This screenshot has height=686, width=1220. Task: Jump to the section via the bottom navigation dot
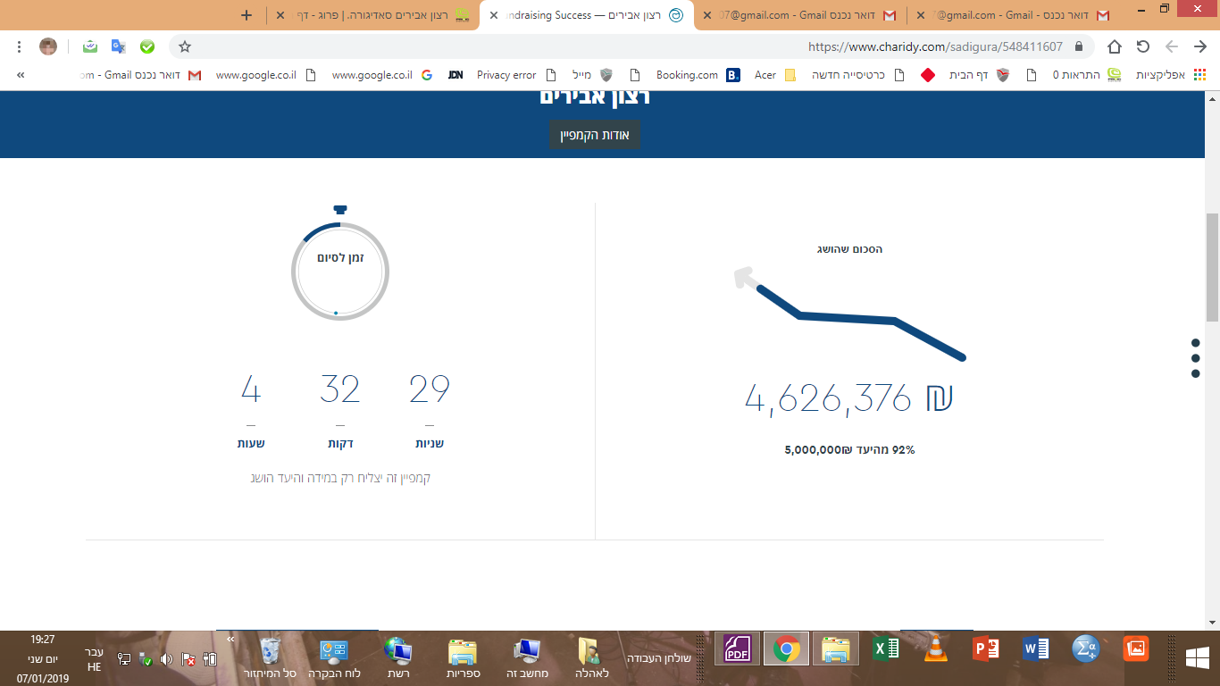pos(1196,373)
